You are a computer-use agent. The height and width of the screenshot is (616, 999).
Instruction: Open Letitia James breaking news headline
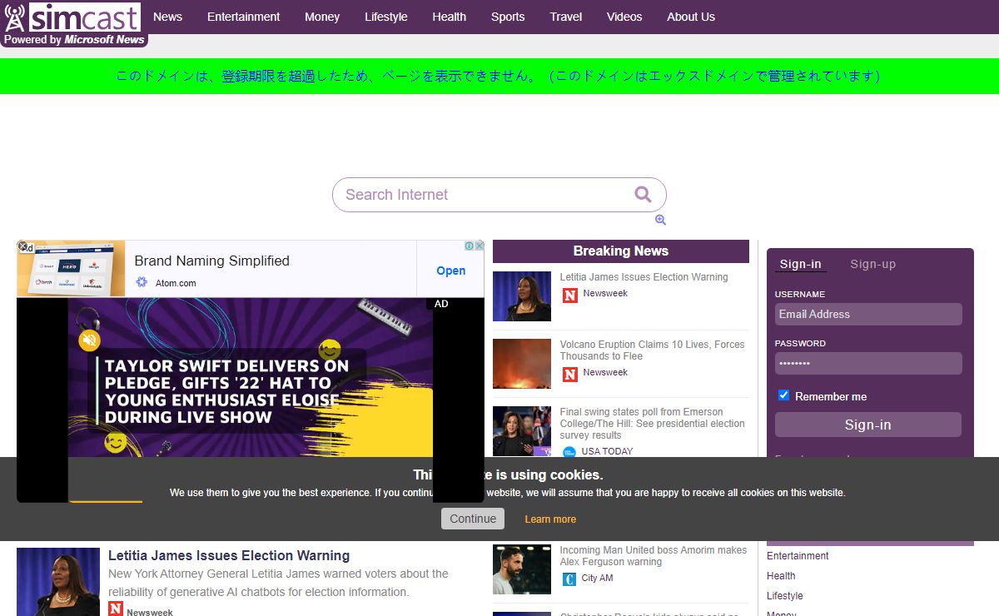(644, 277)
